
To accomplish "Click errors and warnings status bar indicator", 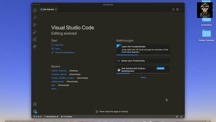I will pyautogui.click(x=37, y=117).
